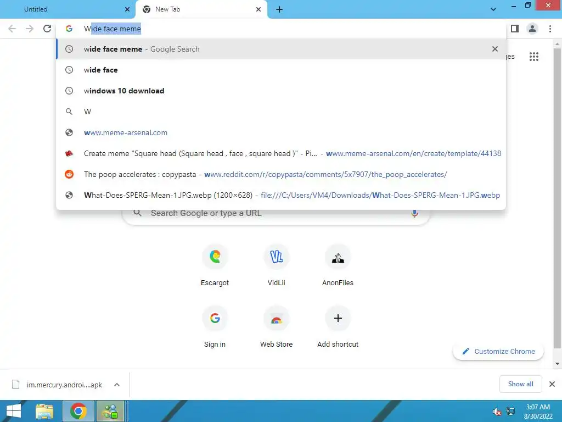Open the Square head meme template suggestion
562x422 pixels.
pyautogui.click(x=281, y=154)
